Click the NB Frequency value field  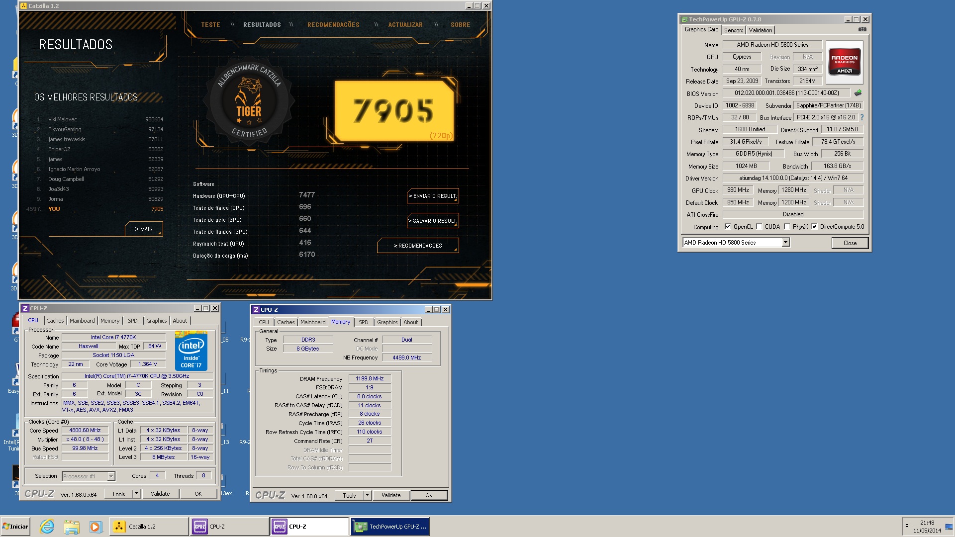pyautogui.click(x=406, y=358)
